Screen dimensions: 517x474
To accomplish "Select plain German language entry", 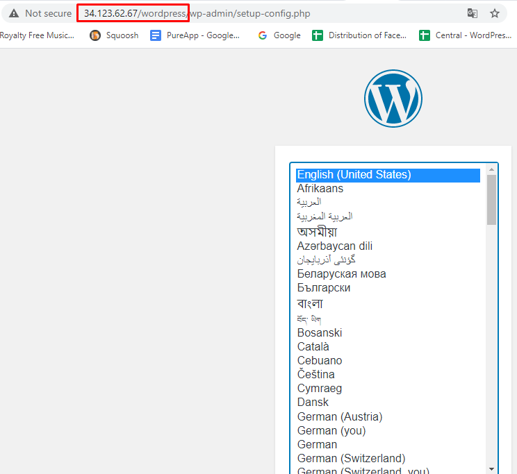I will pyautogui.click(x=388, y=444).
